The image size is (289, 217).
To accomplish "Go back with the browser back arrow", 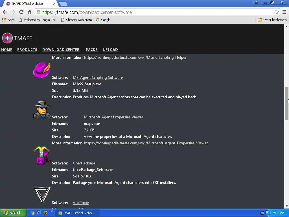I will (x=5, y=12).
